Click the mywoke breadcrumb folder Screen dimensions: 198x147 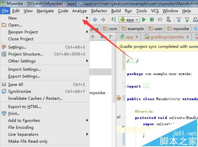tap(178, 29)
